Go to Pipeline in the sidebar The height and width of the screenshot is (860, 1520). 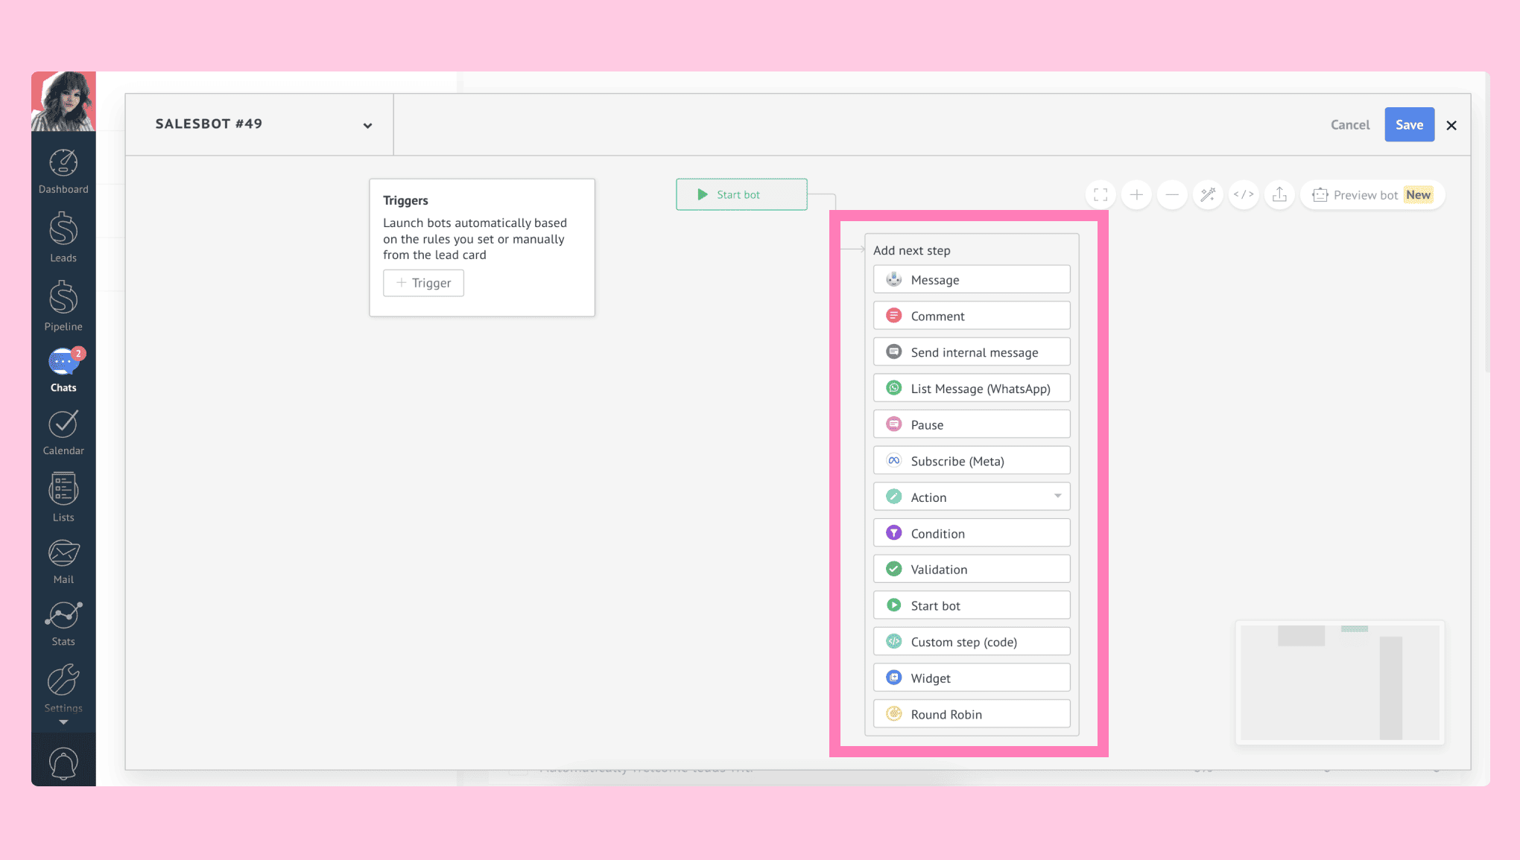click(x=63, y=306)
